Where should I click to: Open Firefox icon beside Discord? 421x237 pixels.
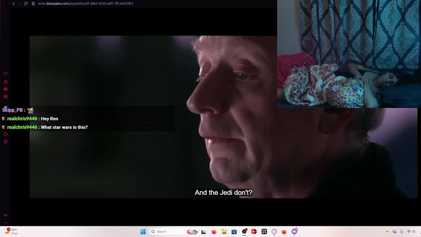(284, 232)
